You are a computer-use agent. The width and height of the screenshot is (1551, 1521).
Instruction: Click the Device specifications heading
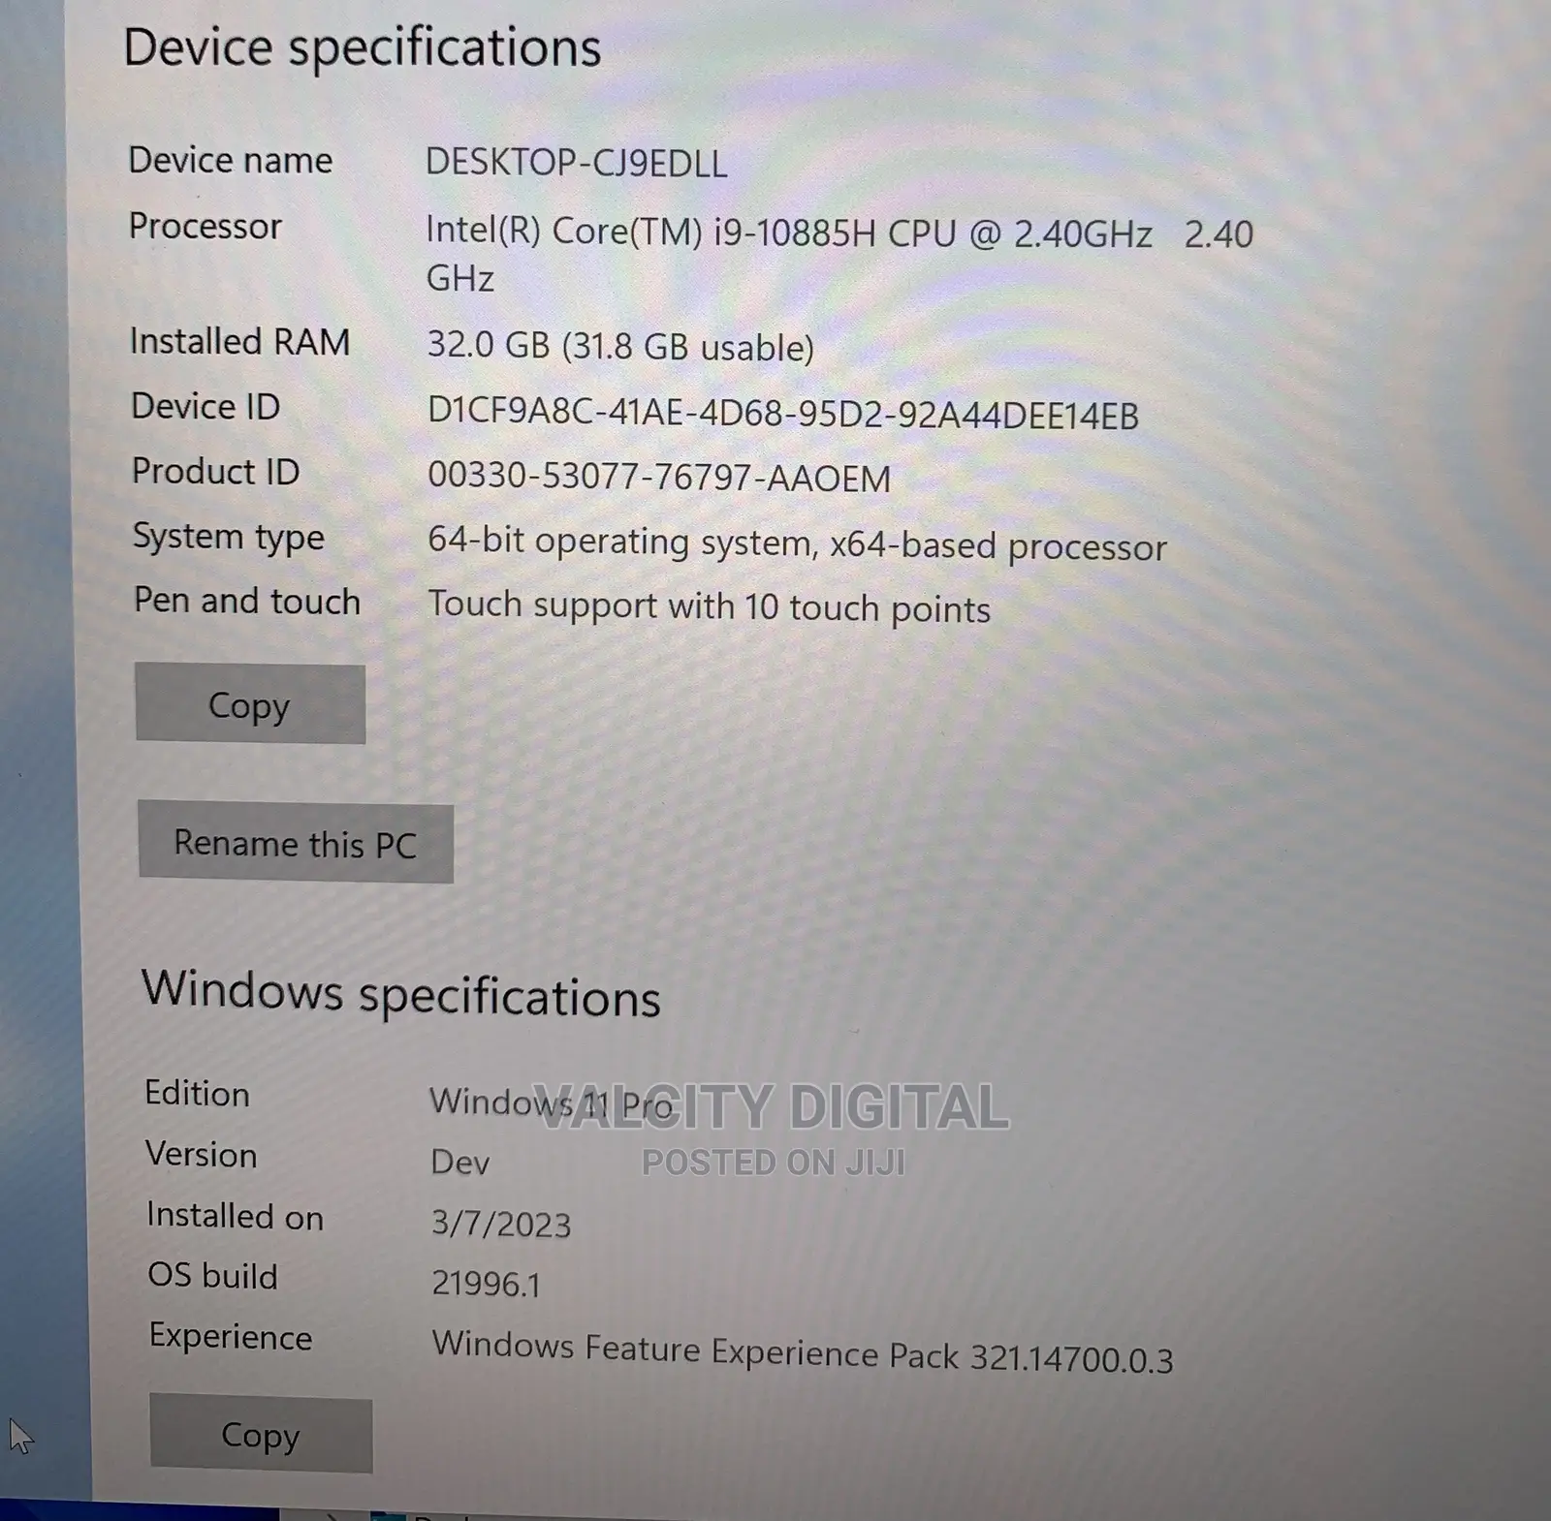[363, 48]
